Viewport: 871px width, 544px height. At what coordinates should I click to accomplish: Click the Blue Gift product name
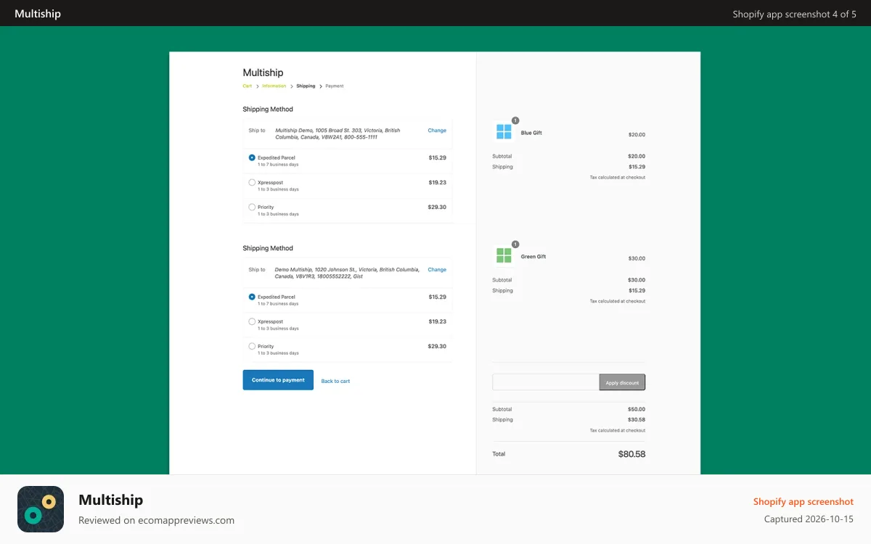tap(531, 133)
